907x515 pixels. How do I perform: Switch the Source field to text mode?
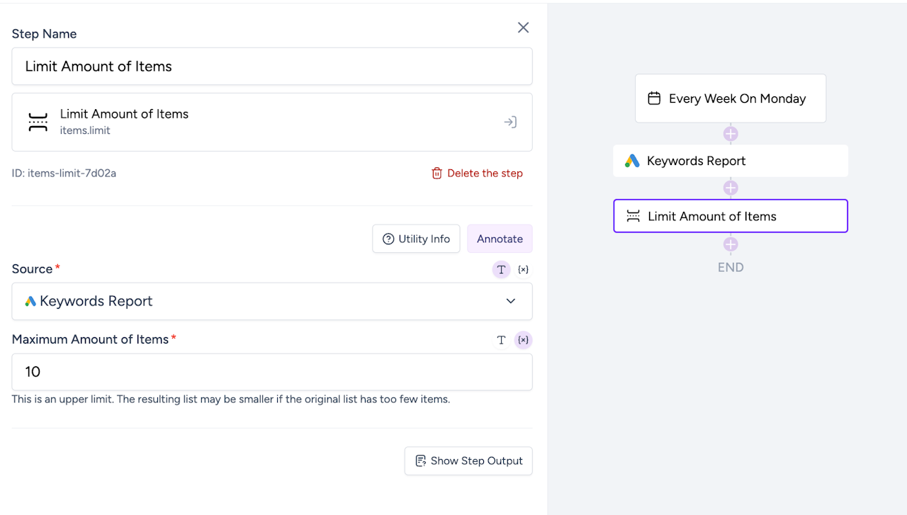pyautogui.click(x=501, y=269)
